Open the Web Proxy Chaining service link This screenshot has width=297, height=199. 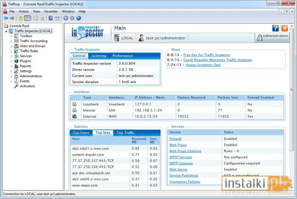click(x=185, y=151)
